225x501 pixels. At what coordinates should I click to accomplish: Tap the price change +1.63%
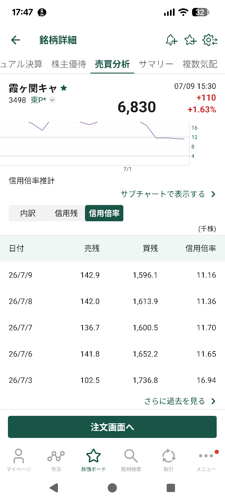[202, 110]
